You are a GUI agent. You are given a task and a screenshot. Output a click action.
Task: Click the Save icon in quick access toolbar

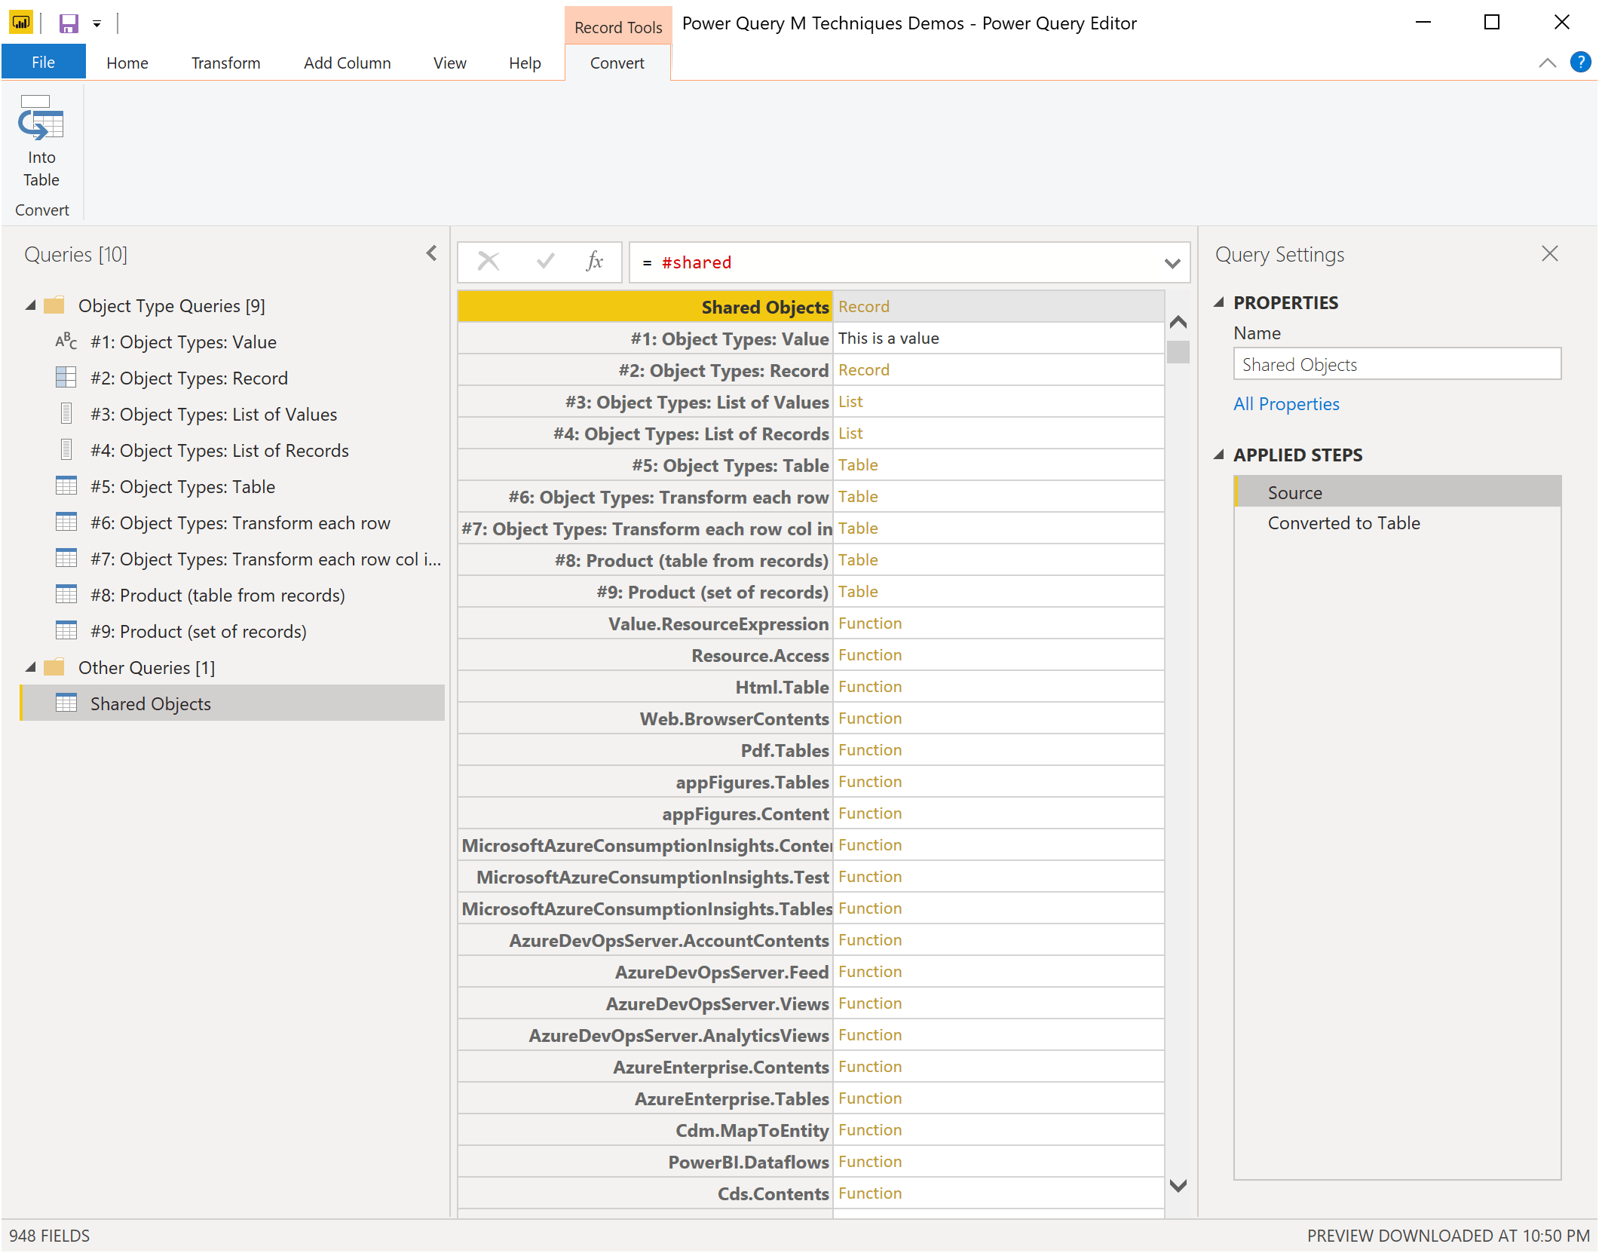[68, 23]
